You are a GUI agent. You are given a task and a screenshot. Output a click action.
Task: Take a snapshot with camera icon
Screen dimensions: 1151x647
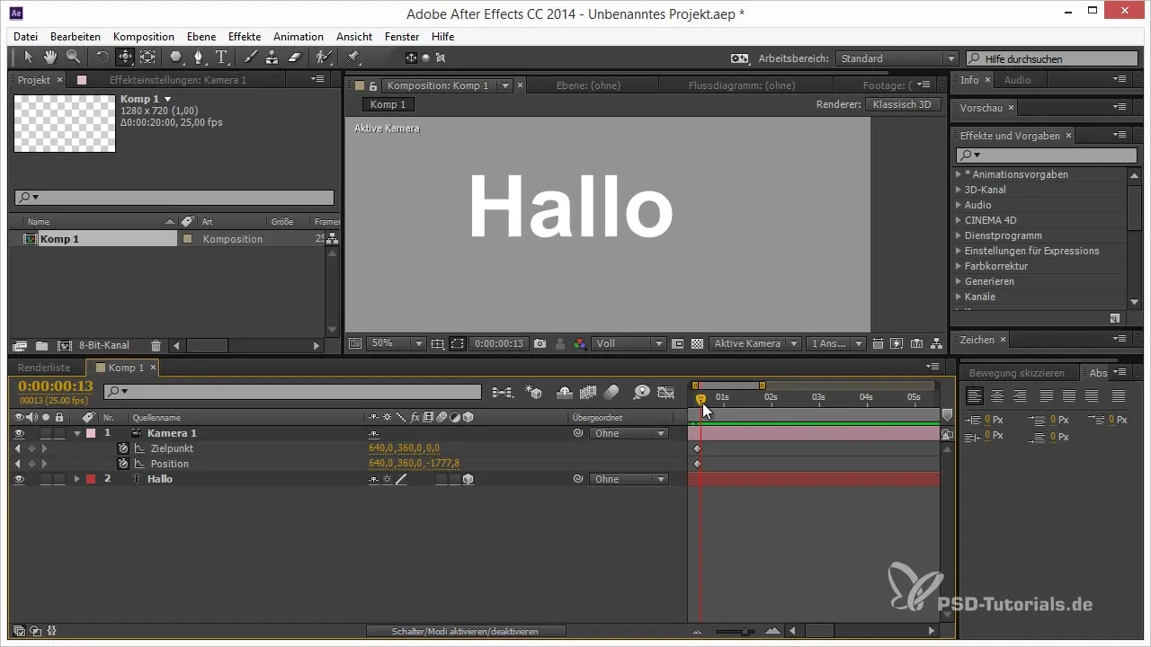[x=540, y=343]
